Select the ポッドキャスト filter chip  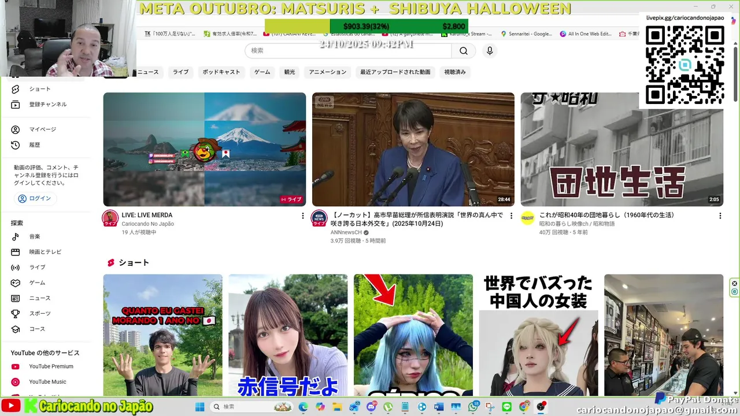tap(221, 72)
